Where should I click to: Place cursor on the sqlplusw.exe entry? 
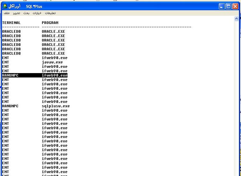pos(56,106)
